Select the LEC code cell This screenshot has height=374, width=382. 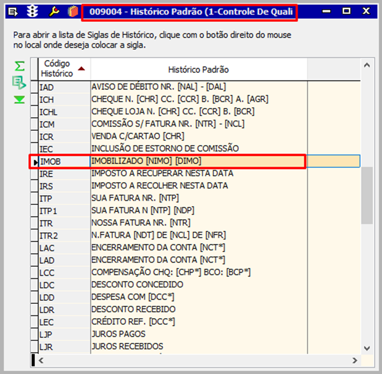pos(64,322)
